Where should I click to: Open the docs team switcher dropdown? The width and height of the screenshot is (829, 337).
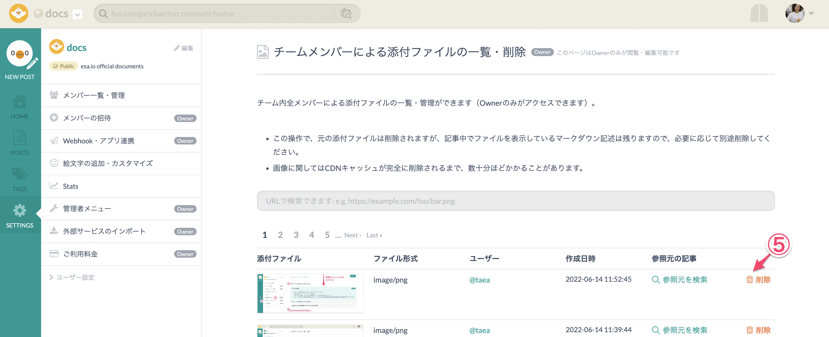point(77,14)
